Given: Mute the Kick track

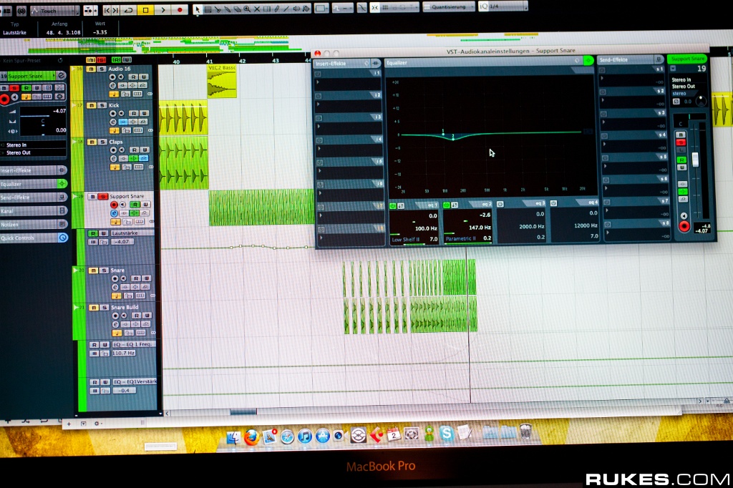Looking at the screenshot, I should 91,105.
